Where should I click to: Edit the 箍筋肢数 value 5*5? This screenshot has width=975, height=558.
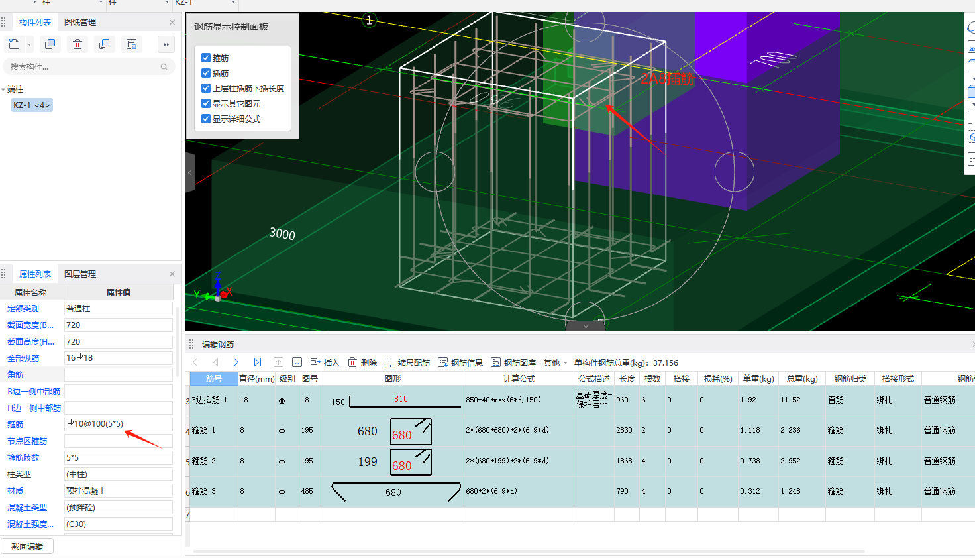[x=118, y=458]
